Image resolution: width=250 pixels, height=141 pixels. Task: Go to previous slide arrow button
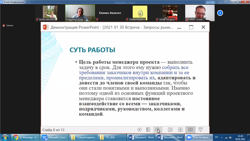coord(140,130)
